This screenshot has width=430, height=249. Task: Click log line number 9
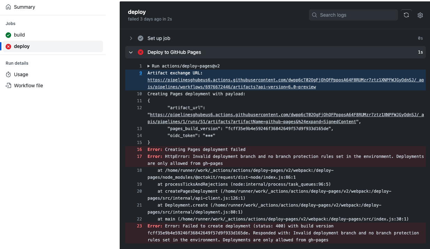[x=141, y=73]
